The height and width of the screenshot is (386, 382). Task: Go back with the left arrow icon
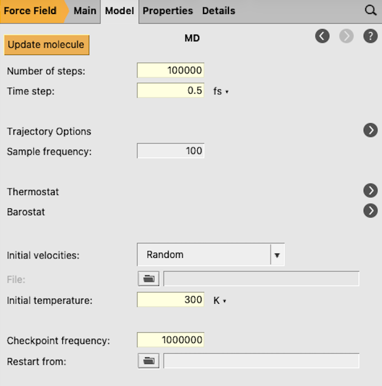tap(322, 37)
